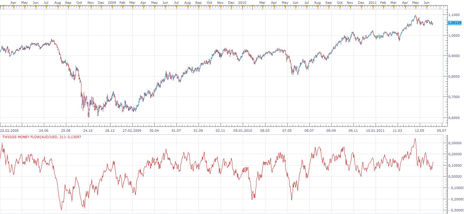Click the orange marker under the 2009 label
This screenshot has width=464, height=214.
[112, 7]
